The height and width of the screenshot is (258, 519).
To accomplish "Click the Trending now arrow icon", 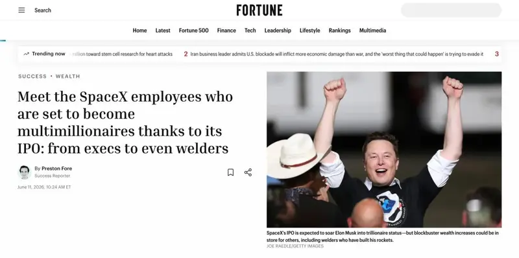I will 27,54.
